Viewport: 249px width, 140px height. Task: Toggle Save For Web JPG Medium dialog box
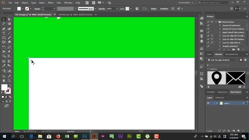pos(212,39)
